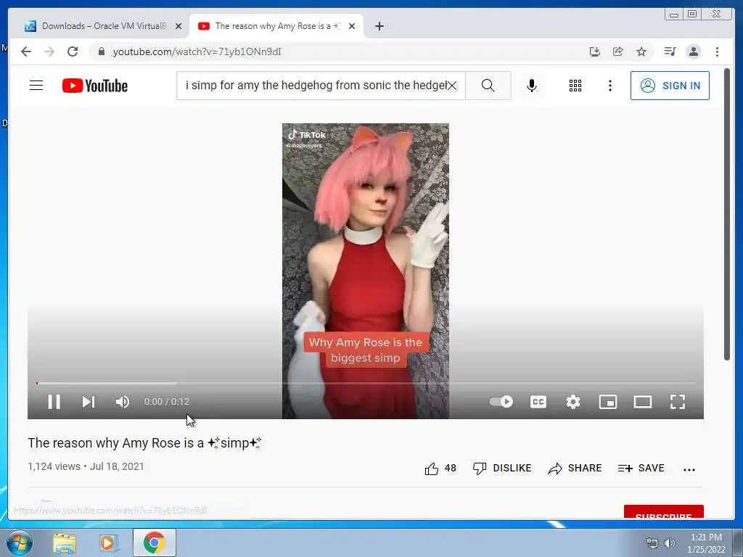Pause the video playback
The height and width of the screenshot is (557, 743).
click(x=54, y=402)
